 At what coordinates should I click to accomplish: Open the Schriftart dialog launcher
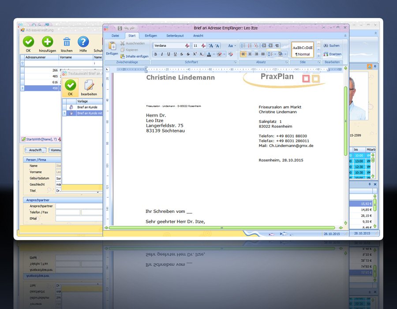pos(235,62)
